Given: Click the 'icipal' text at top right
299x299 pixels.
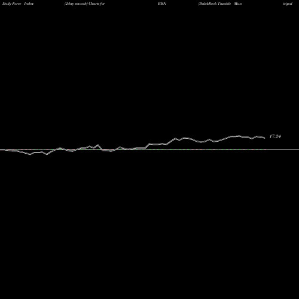Looking at the screenshot, I should click(288, 4).
